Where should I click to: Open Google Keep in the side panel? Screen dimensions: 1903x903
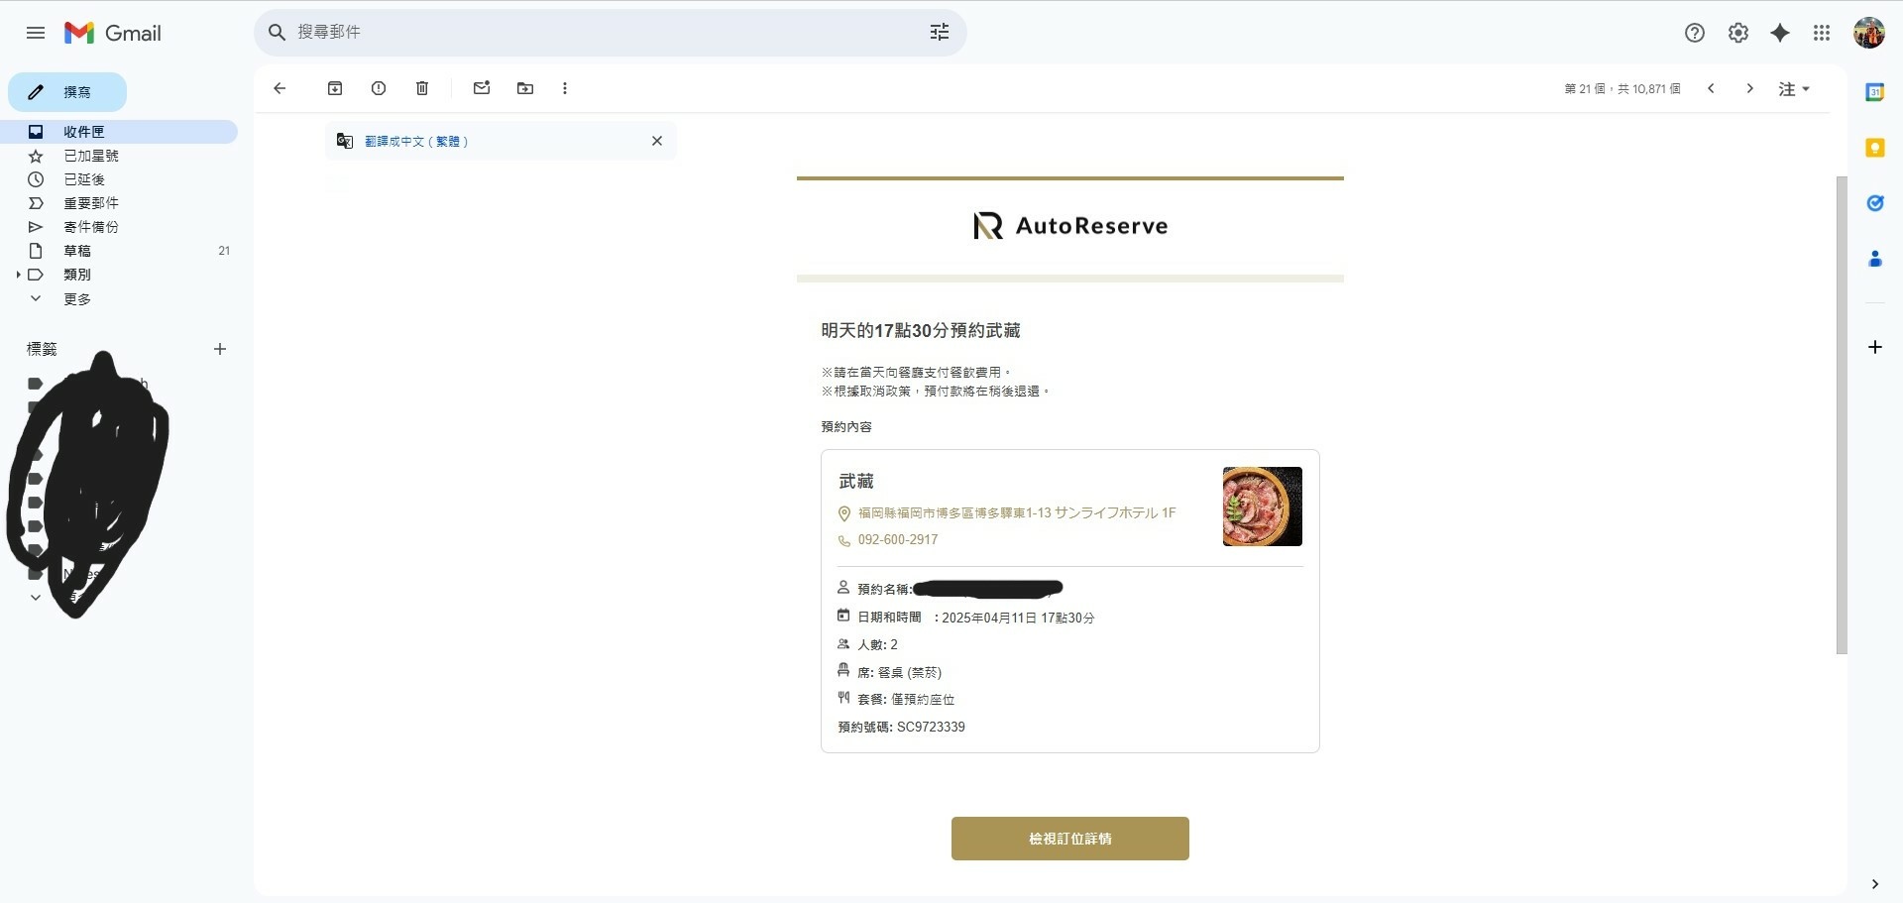click(x=1876, y=148)
